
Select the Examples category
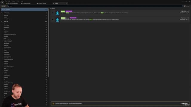tap(6, 74)
